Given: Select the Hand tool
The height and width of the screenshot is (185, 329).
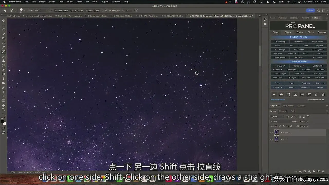Looking at the screenshot, I should (x=3, y=105).
